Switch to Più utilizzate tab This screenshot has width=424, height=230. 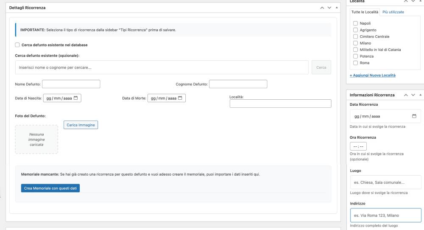coord(393,12)
